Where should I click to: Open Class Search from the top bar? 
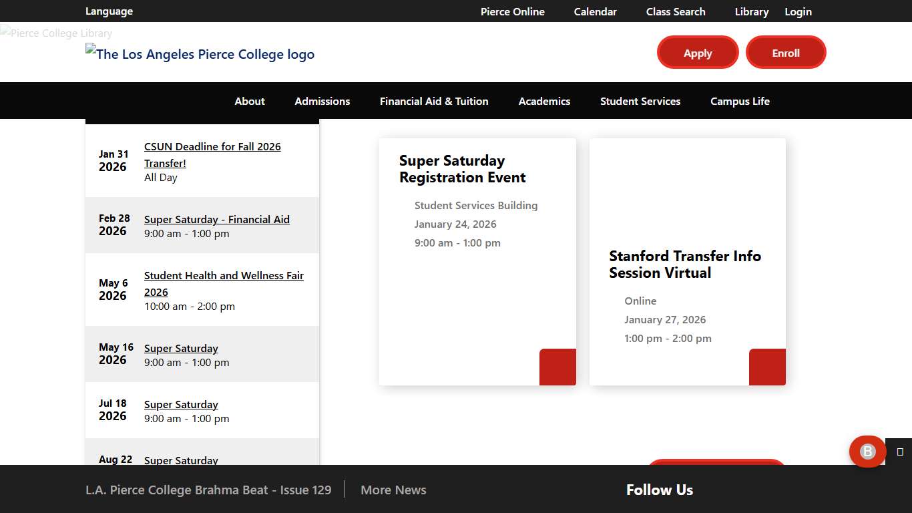tap(675, 11)
